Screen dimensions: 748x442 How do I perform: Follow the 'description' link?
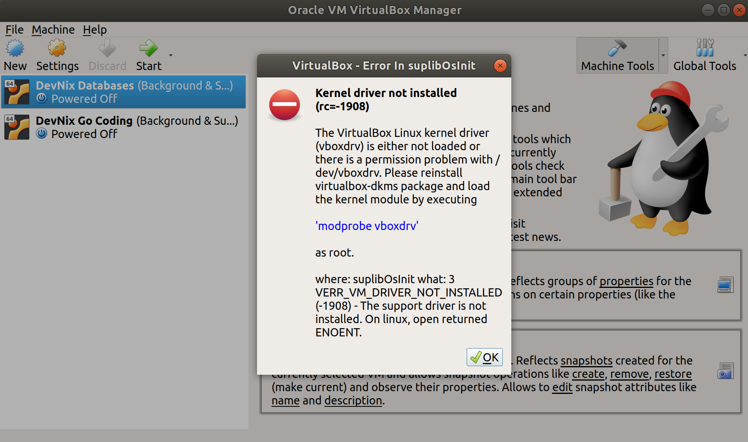point(353,401)
